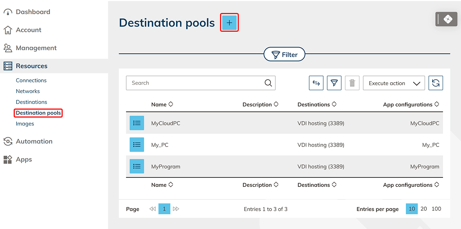Expand the Filter panel
Viewport: 461px width, 229px height.
point(284,55)
